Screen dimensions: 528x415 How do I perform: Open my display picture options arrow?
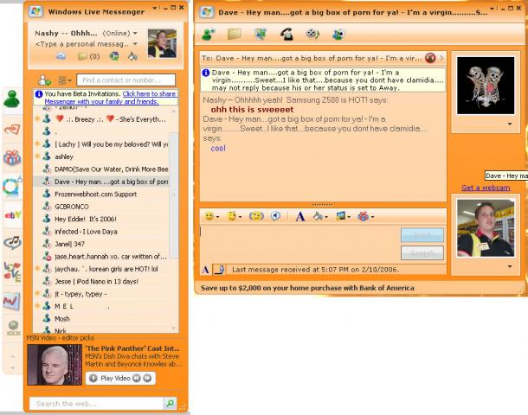[510, 266]
